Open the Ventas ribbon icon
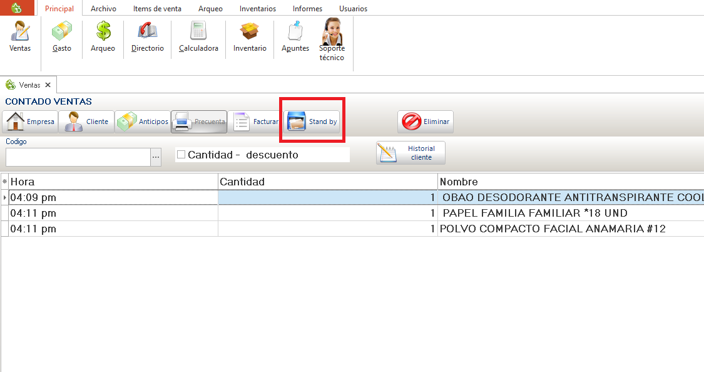The image size is (704, 372). [x=20, y=36]
